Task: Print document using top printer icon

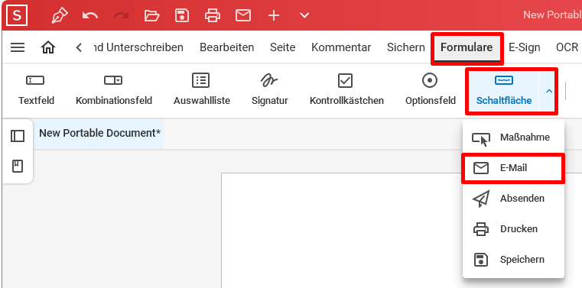Action: coord(213,15)
